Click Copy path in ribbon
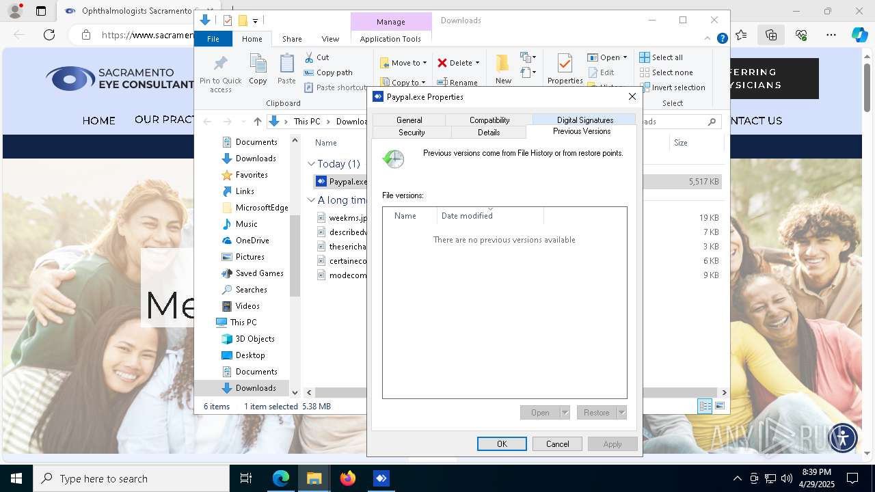Screen dimensions: 875x492 [x=328, y=72]
